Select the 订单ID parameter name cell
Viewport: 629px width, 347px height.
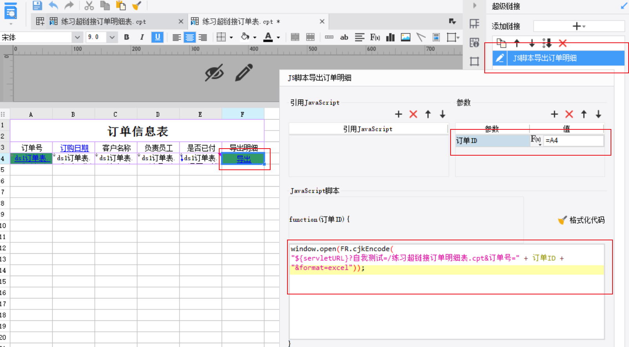point(493,140)
